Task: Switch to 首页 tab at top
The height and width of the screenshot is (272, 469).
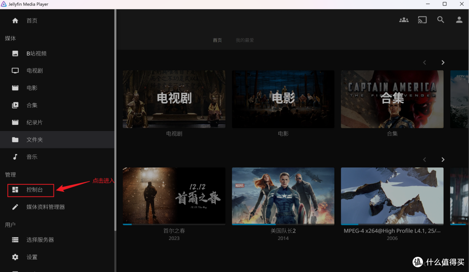Action: (x=218, y=40)
